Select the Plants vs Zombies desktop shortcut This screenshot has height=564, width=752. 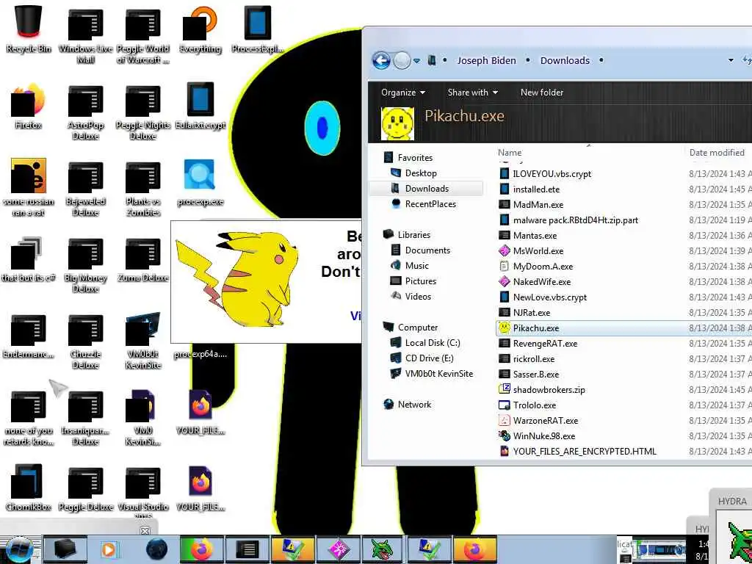pos(143,189)
